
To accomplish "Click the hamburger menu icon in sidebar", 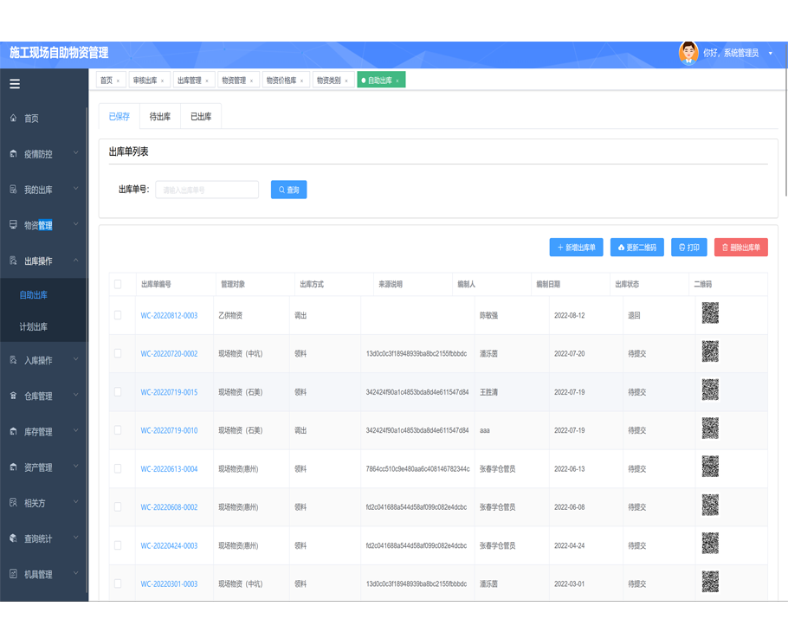I will (x=15, y=84).
